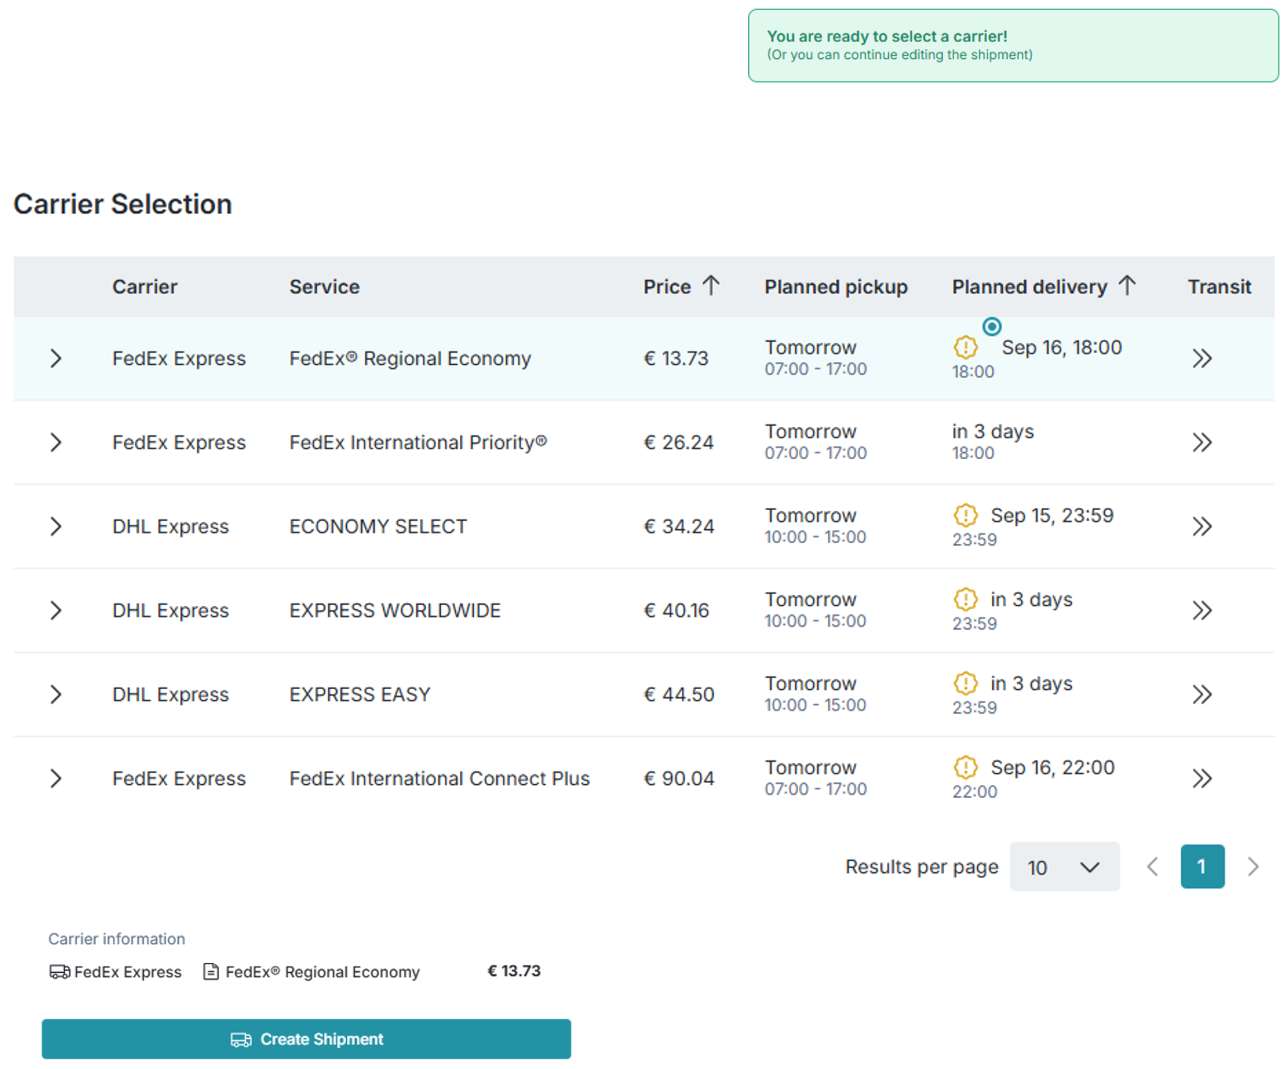Go to page 1 in pagination

click(x=1202, y=866)
